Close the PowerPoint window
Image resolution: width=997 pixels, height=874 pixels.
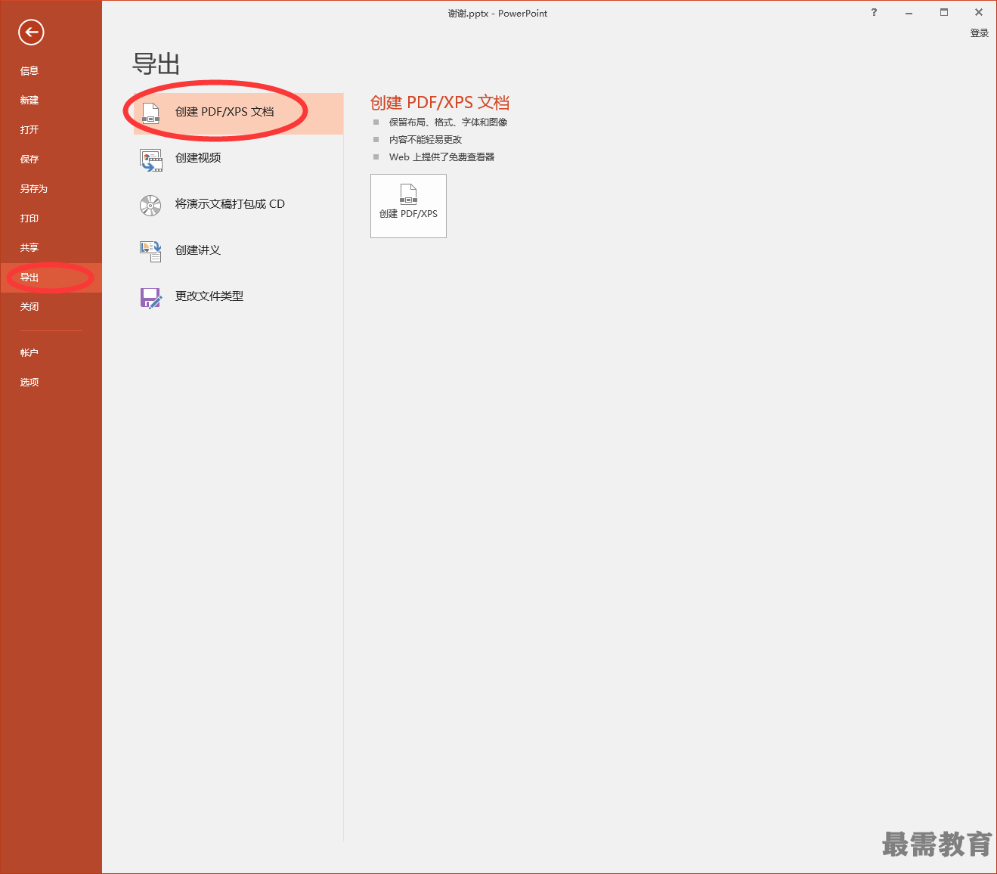tap(979, 12)
